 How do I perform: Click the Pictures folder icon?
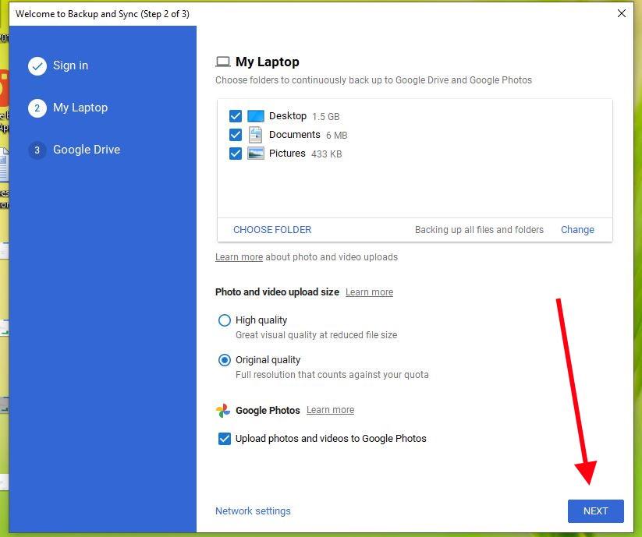click(x=256, y=154)
